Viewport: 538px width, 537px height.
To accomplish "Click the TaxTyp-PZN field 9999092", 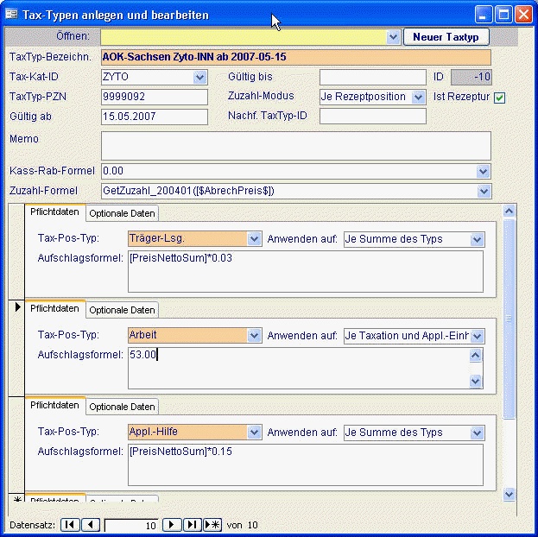I will point(155,97).
